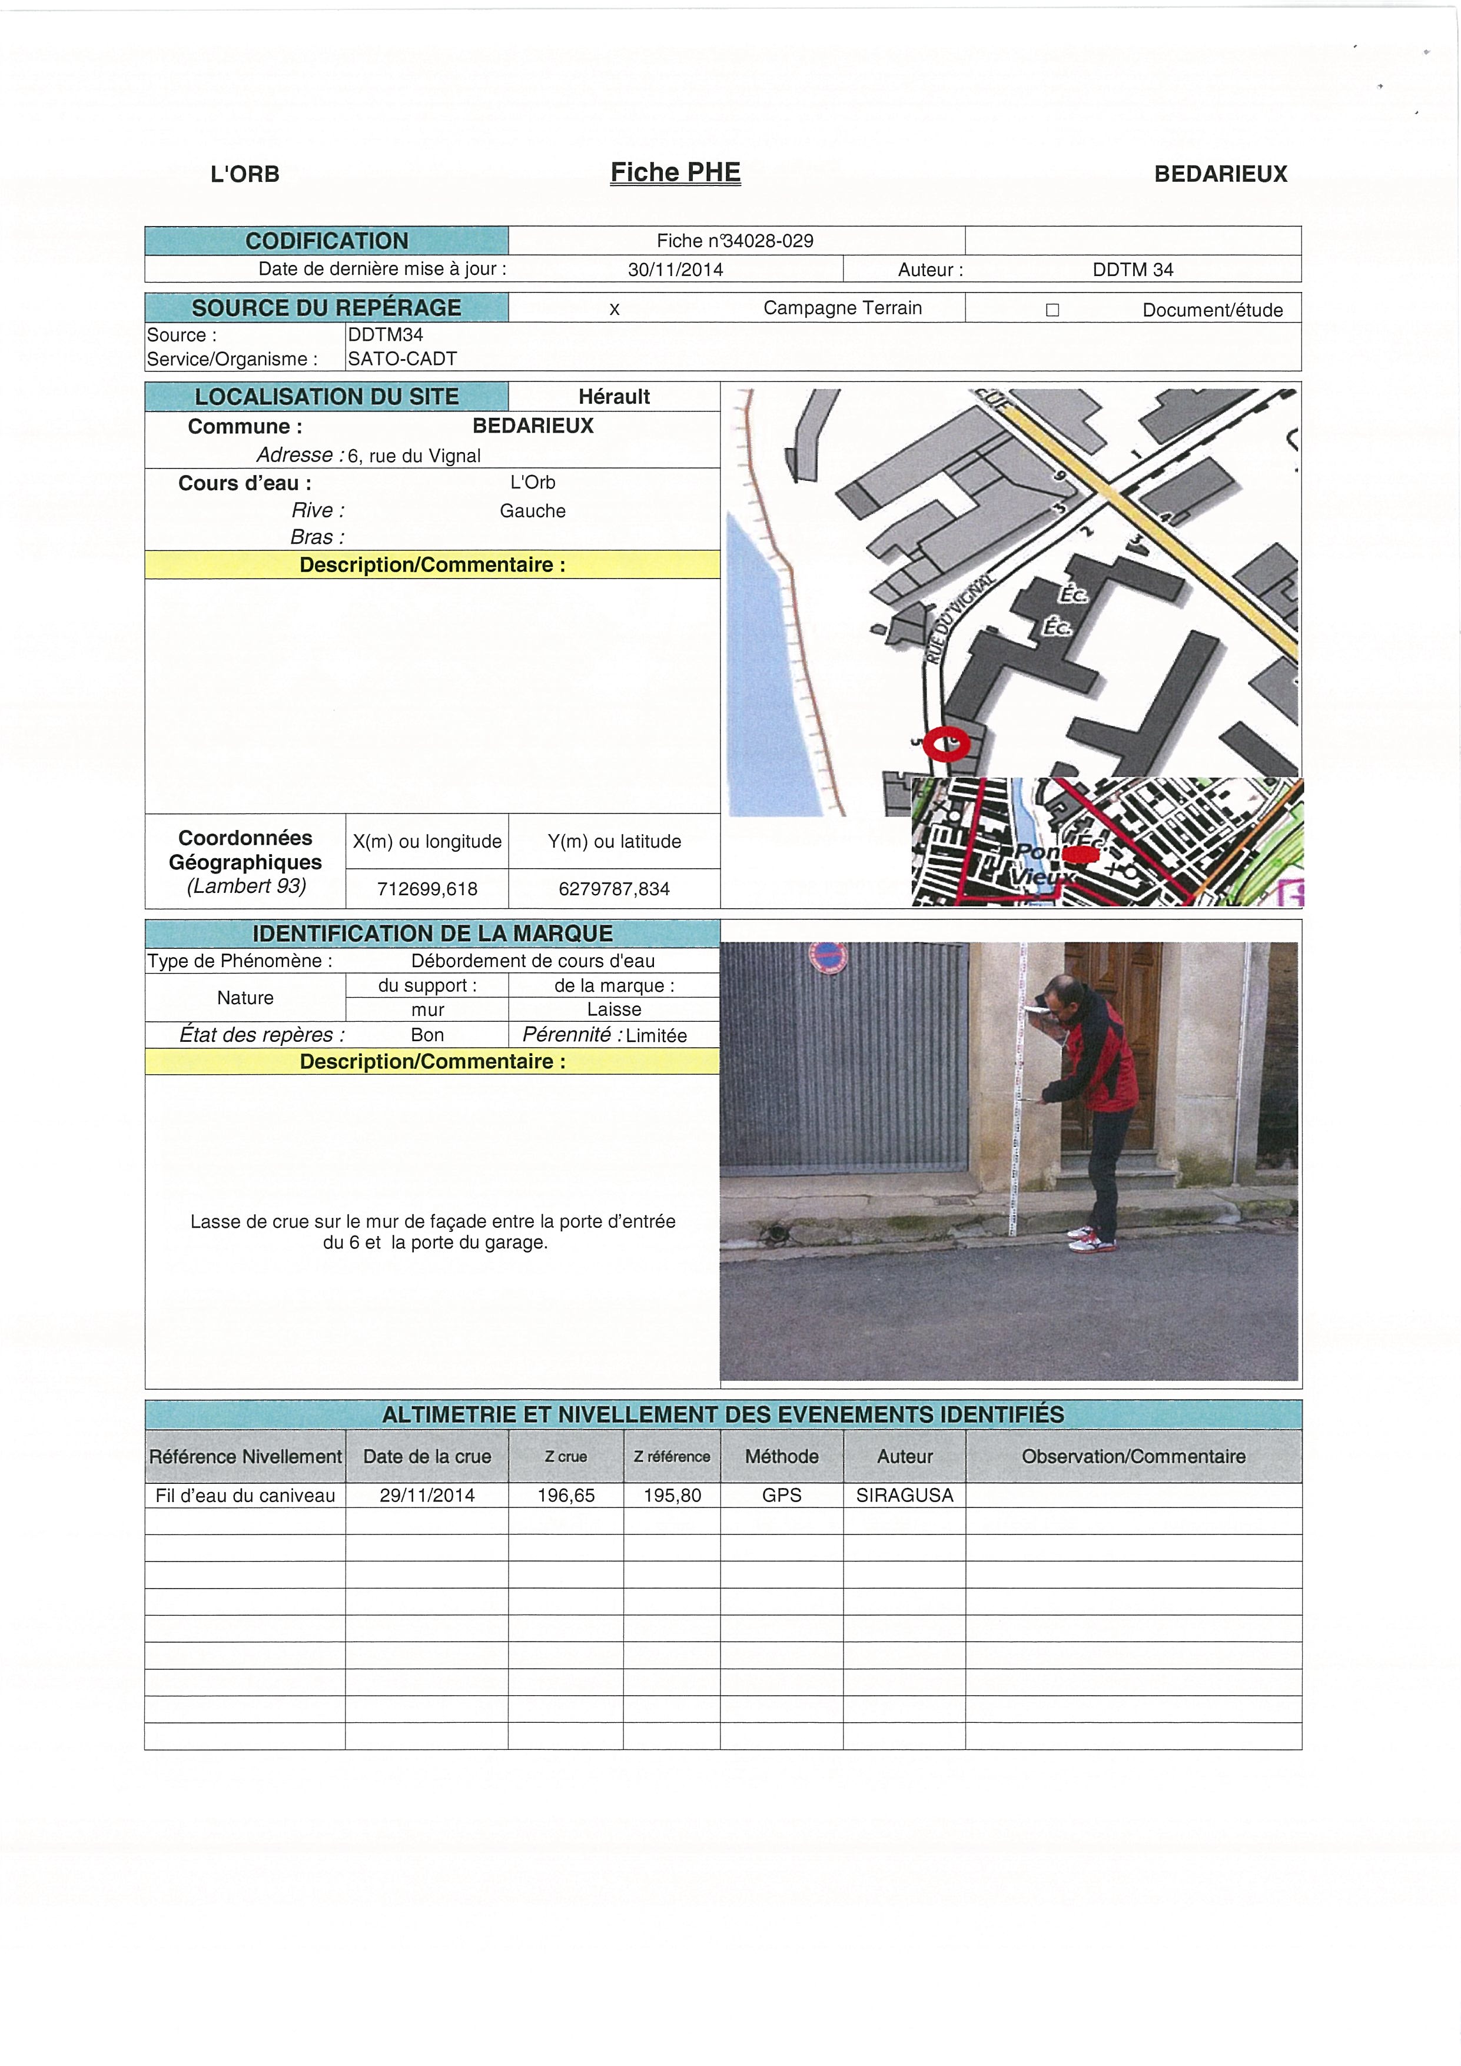Click the flood date '29/11/2014'

(x=427, y=1496)
